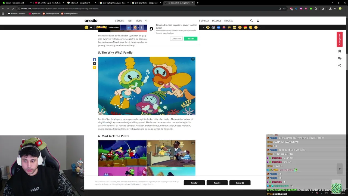Click the share icon in right sidebar

pos(340,65)
